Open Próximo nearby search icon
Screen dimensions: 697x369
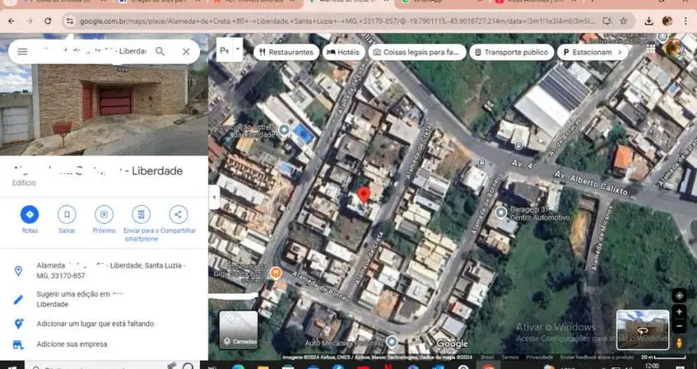coord(104,215)
